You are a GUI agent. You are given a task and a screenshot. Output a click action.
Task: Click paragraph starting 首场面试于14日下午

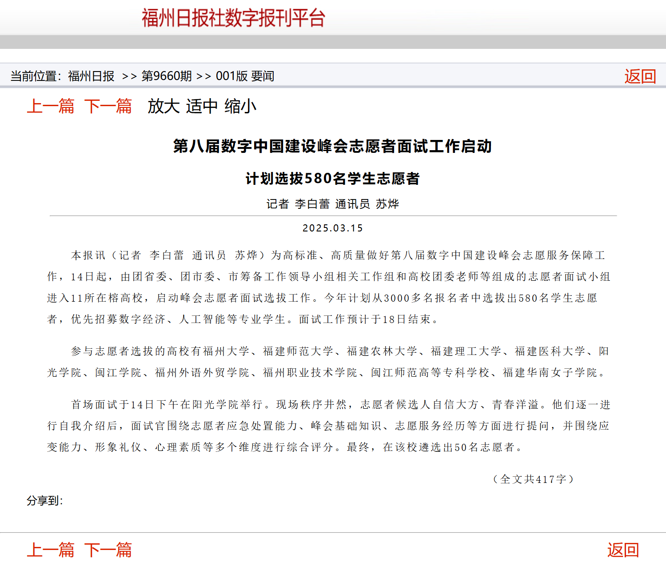click(x=328, y=426)
